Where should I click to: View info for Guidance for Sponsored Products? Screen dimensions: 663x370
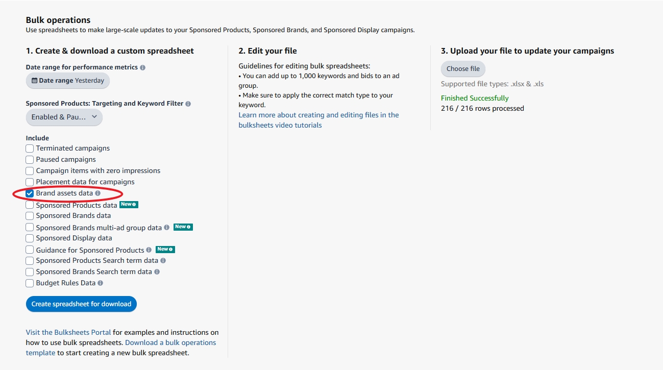148,250
